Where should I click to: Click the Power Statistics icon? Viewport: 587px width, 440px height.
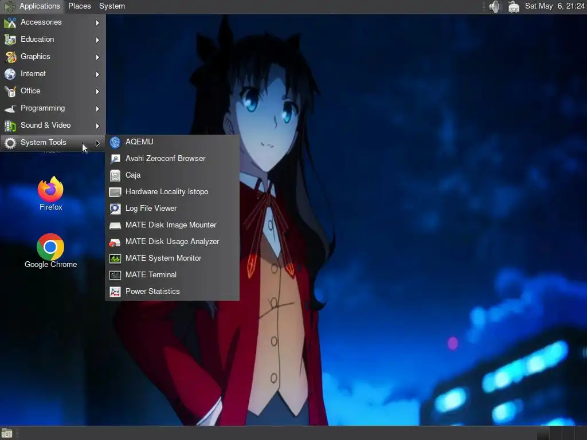click(x=115, y=292)
